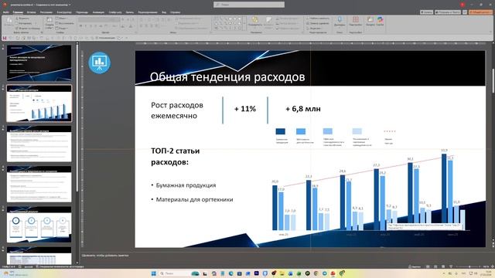The width and height of the screenshot is (495, 278).
Task: Click the Dictate (Диктовать) microphone icon
Action: 340,19
